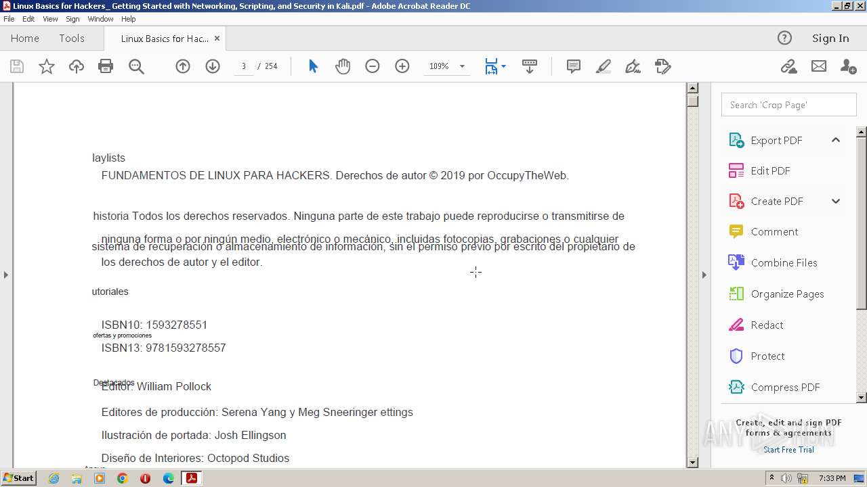Screen dimensions: 867x487
Task: Click the text 'ISBN13: 9781593278557'
Action: (x=163, y=348)
